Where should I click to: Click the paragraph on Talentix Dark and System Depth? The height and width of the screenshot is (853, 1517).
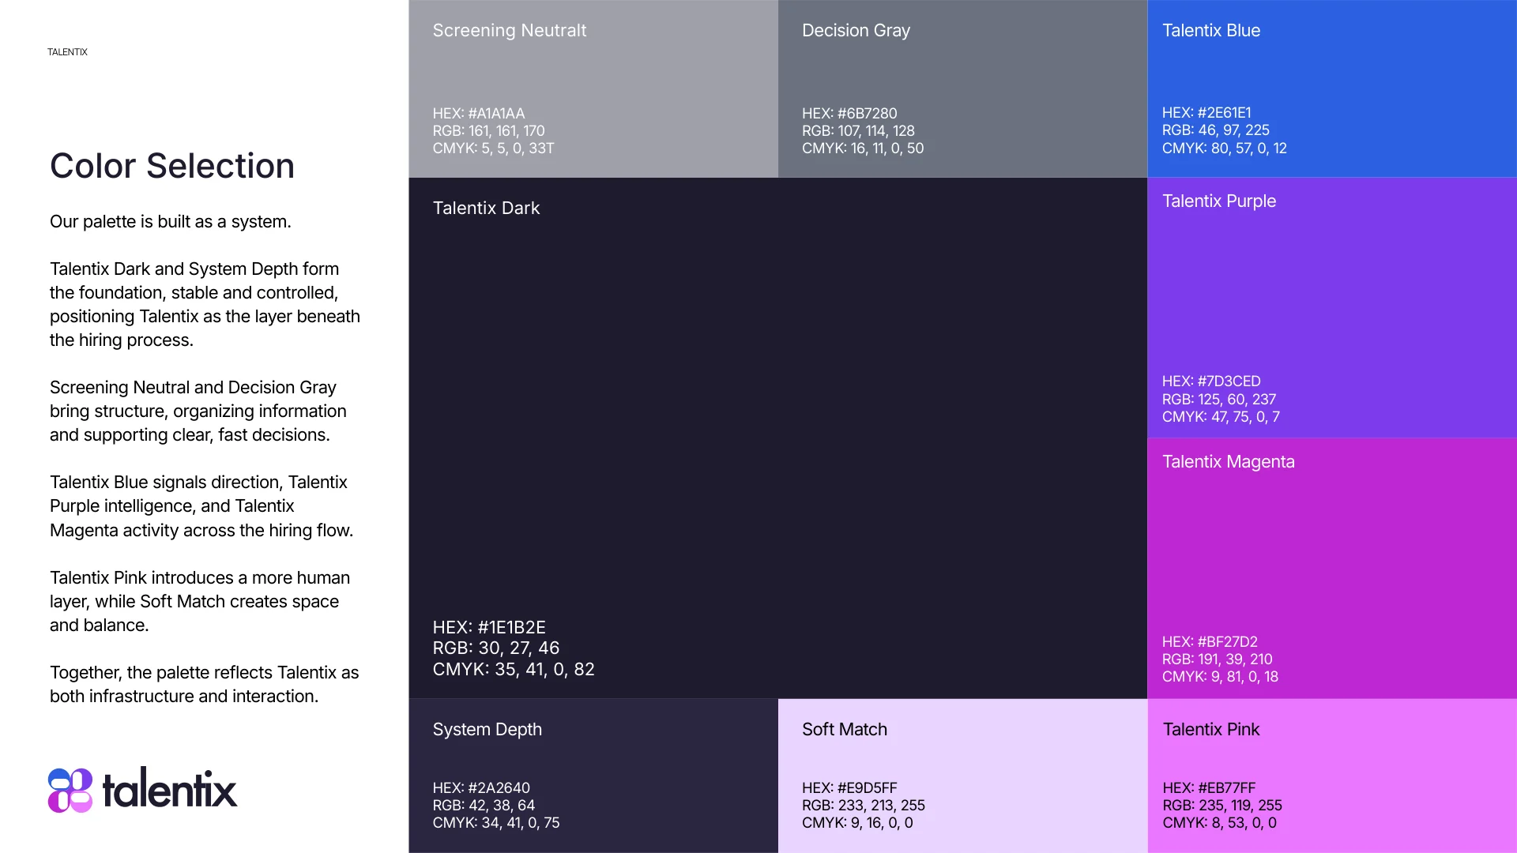[x=205, y=305]
